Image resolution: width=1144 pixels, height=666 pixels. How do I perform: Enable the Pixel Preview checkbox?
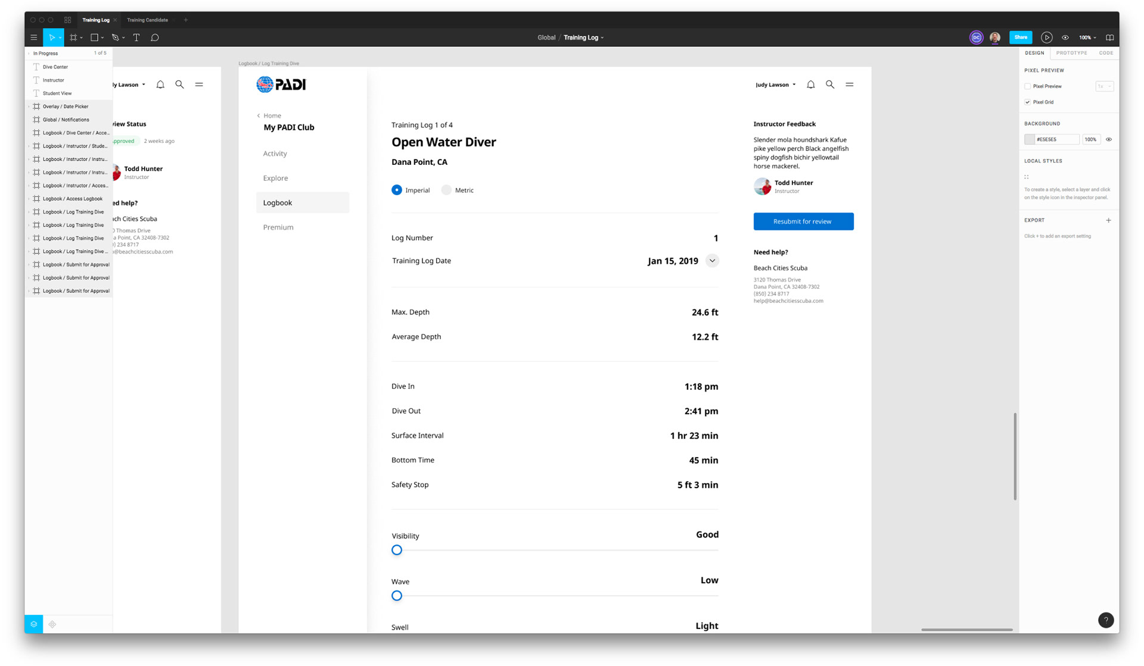(x=1028, y=86)
